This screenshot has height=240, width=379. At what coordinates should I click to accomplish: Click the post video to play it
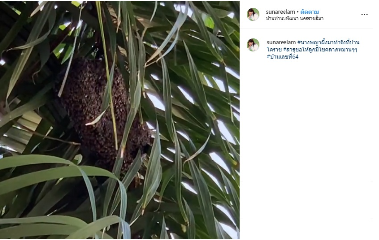click(120, 120)
